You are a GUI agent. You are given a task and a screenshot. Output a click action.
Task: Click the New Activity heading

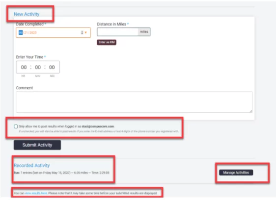click(x=27, y=14)
